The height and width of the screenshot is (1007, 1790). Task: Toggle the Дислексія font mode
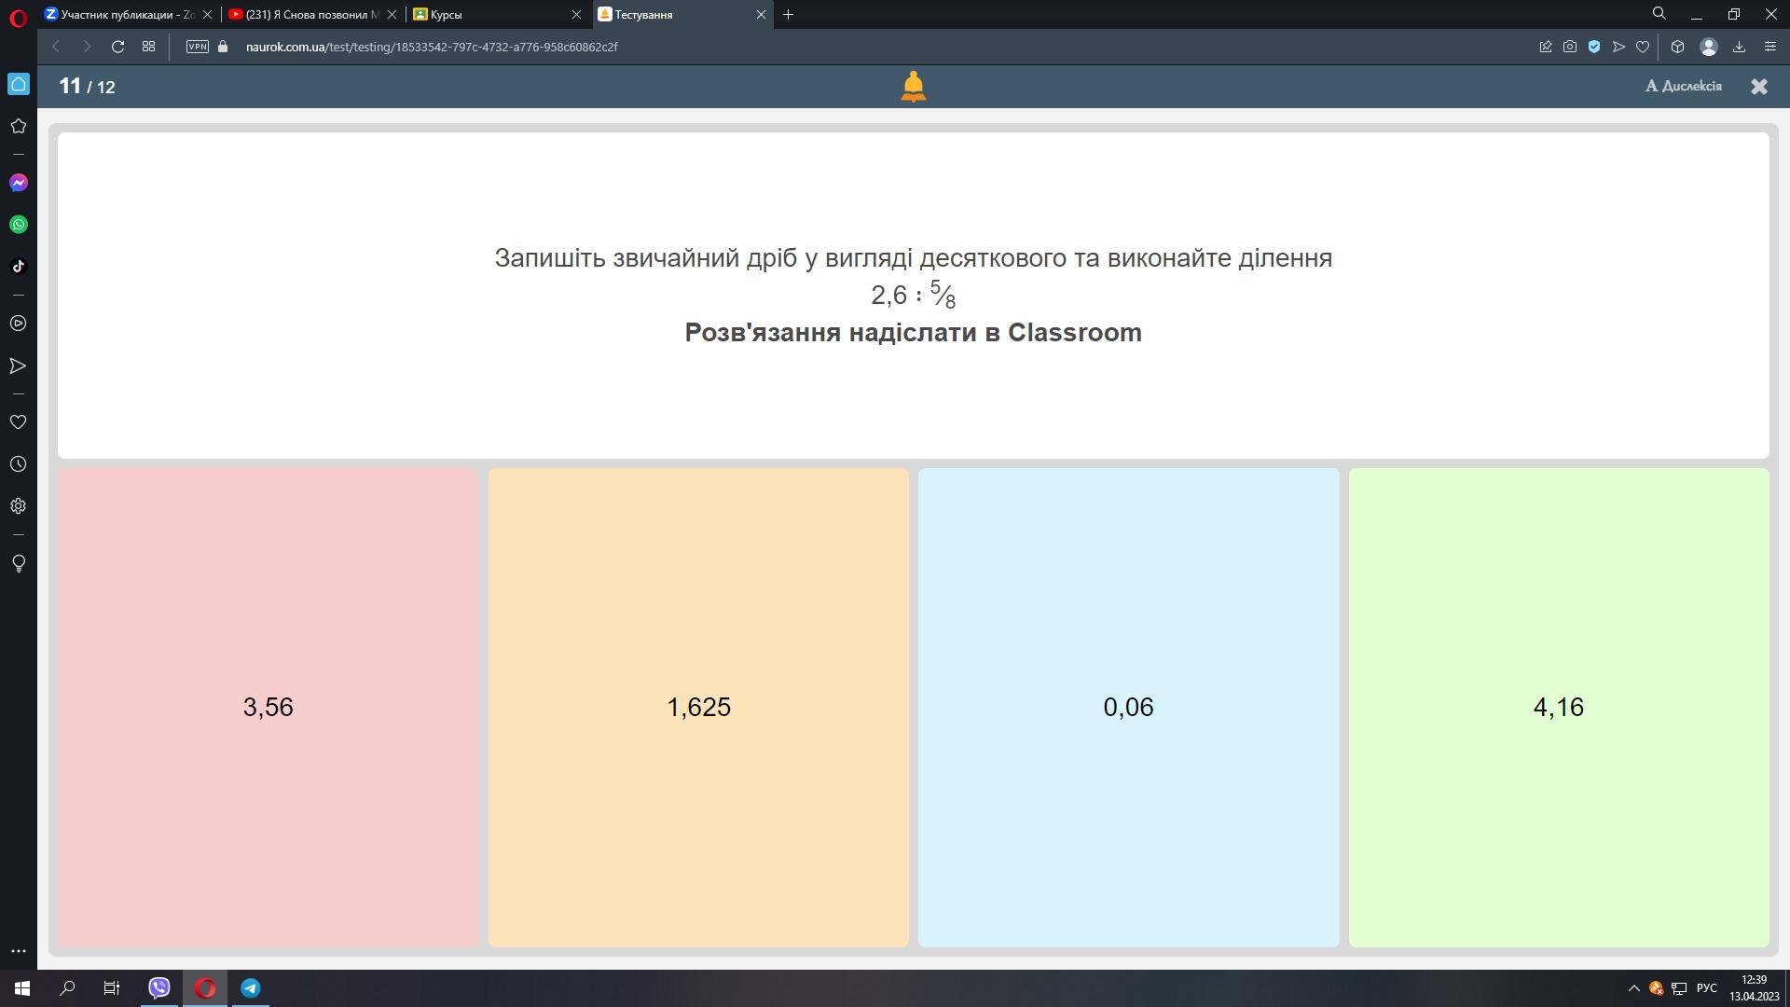click(x=1683, y=86)
